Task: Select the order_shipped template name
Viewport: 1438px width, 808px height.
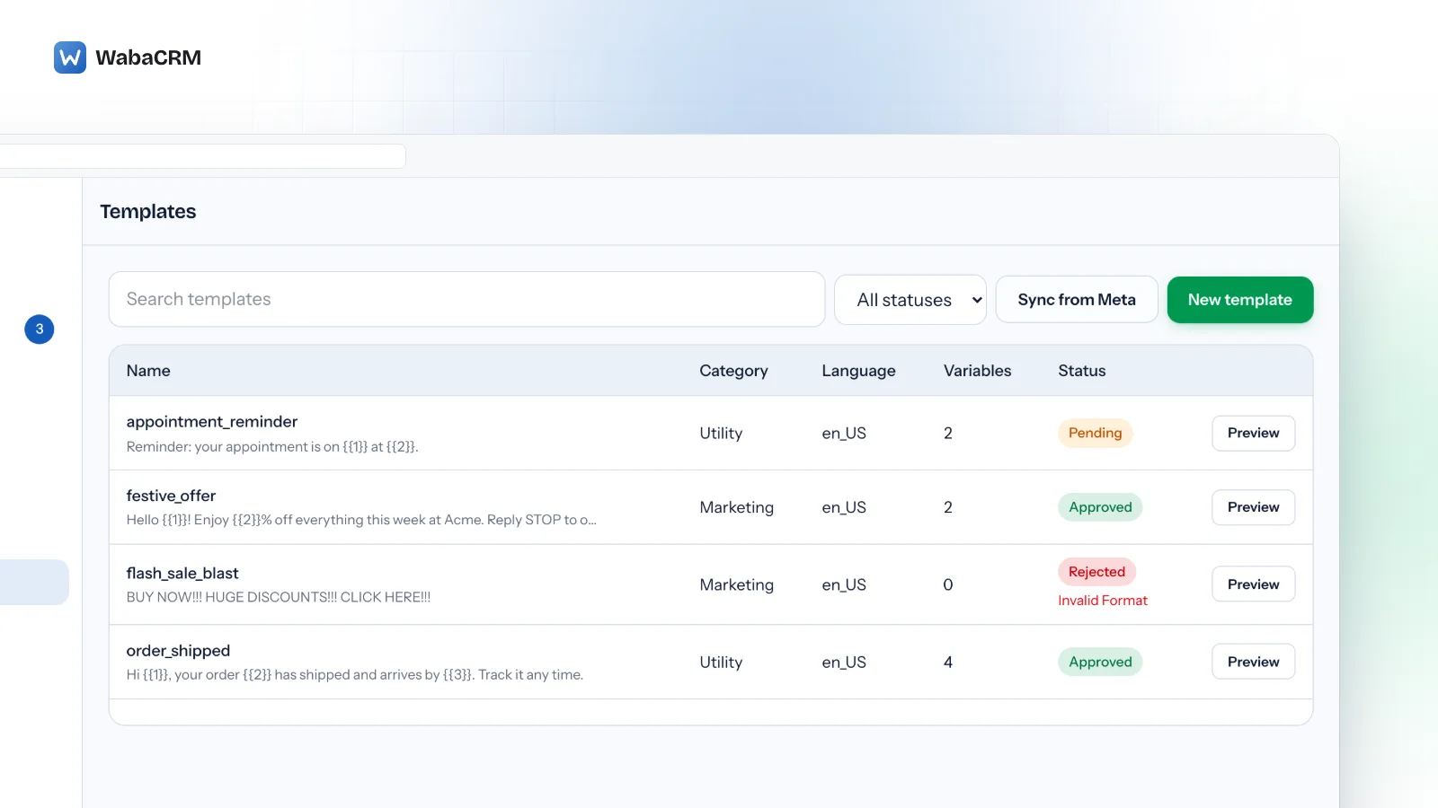Action: click(x=178, y=650)
